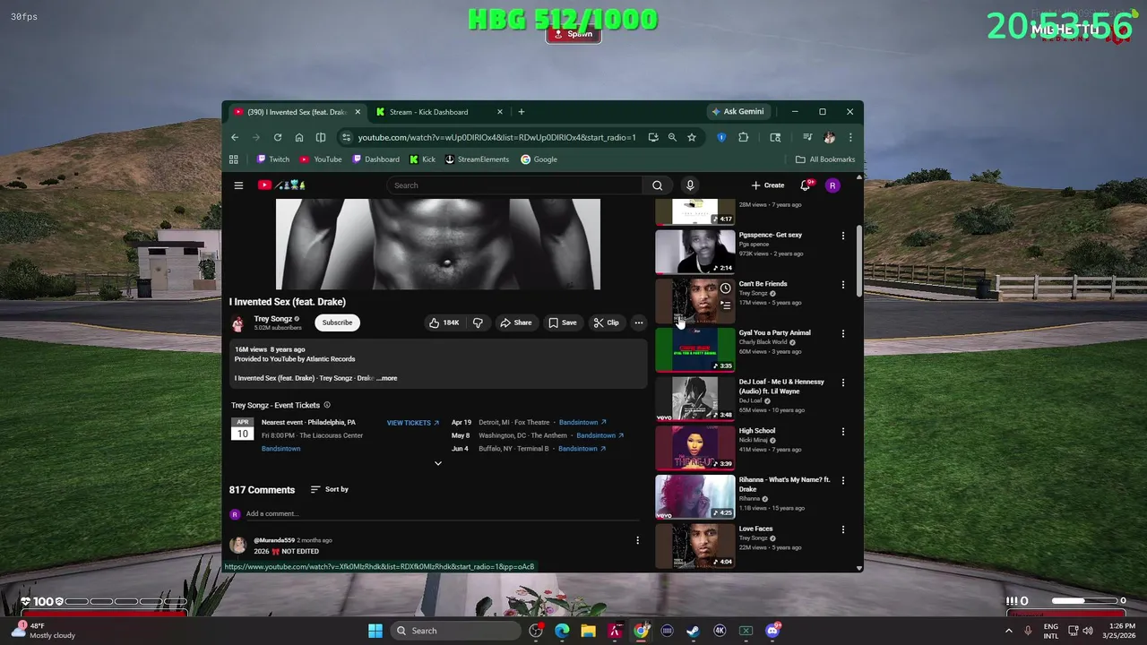The width and height of the screenshot is (1147, 645).
Task: Open Windows Start menu
Action: pos(375,631)
